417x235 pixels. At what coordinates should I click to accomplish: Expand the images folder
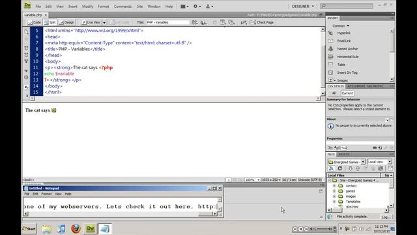click(x=334, y=196)
